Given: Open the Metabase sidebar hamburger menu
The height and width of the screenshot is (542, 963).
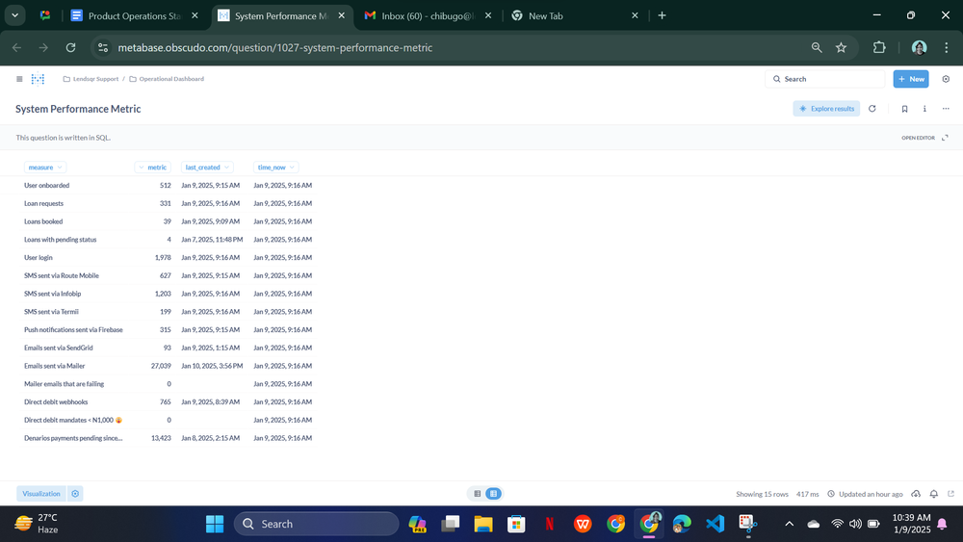Looking at the screenshot, I should tap(19, 79).
